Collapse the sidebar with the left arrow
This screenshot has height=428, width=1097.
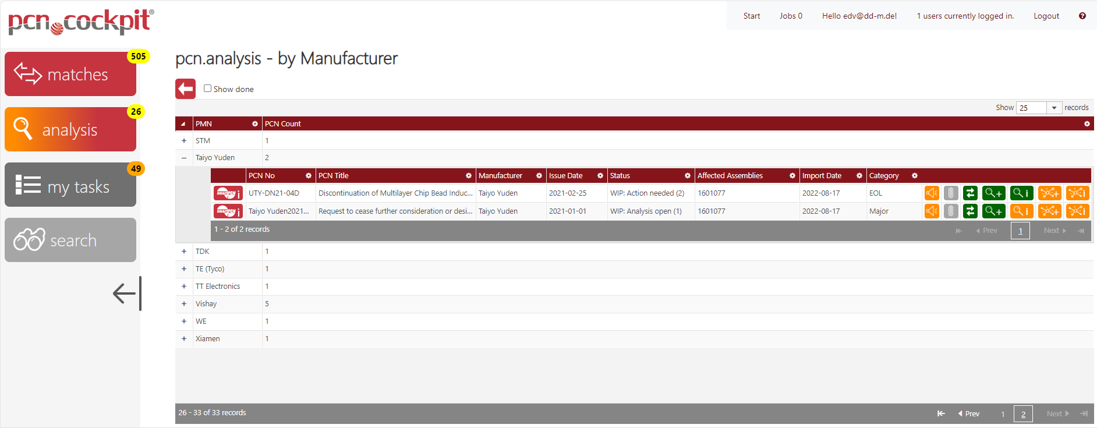pyautogui.click(x=127, y=293)
